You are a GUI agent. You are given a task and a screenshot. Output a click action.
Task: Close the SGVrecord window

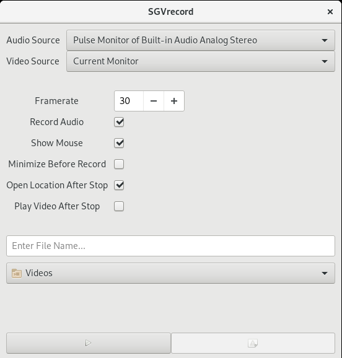coord(330,12)
